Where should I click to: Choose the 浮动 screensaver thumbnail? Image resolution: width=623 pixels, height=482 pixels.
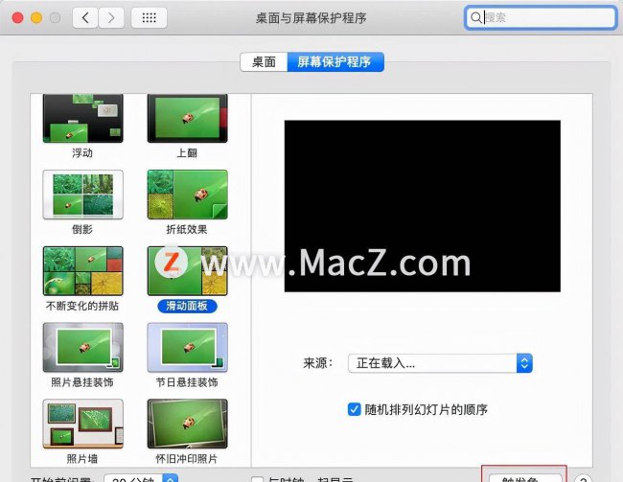(x=83, y=119)
